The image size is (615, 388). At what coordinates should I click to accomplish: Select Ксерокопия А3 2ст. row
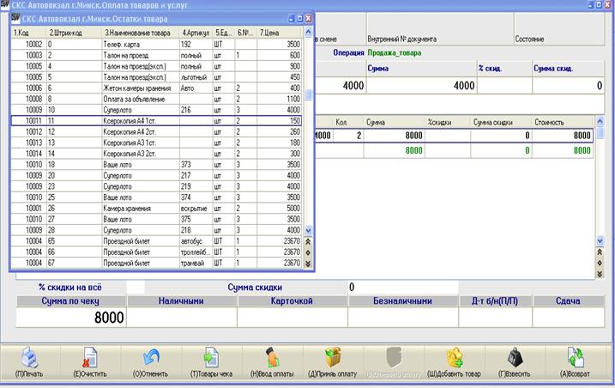(156, 154)
